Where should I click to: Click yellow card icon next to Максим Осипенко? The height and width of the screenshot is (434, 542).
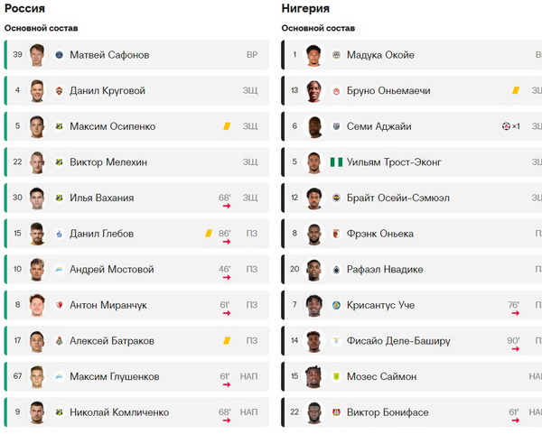[227, 126]
